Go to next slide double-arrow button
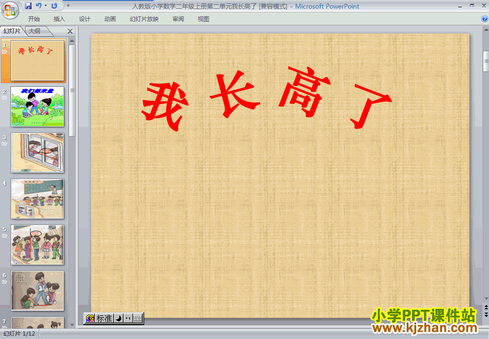 point(486,315)
